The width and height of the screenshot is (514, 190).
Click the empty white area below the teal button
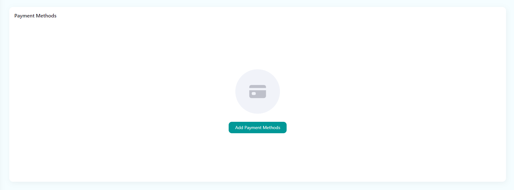pyautogui.click(x=257, y=155)
